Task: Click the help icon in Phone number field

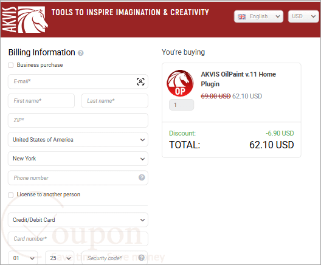Action: [x=142, y=177]
